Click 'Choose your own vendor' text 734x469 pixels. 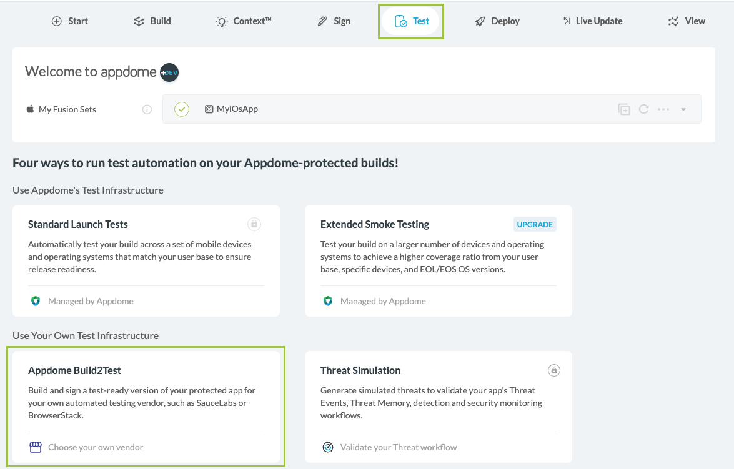coord(96,447)
